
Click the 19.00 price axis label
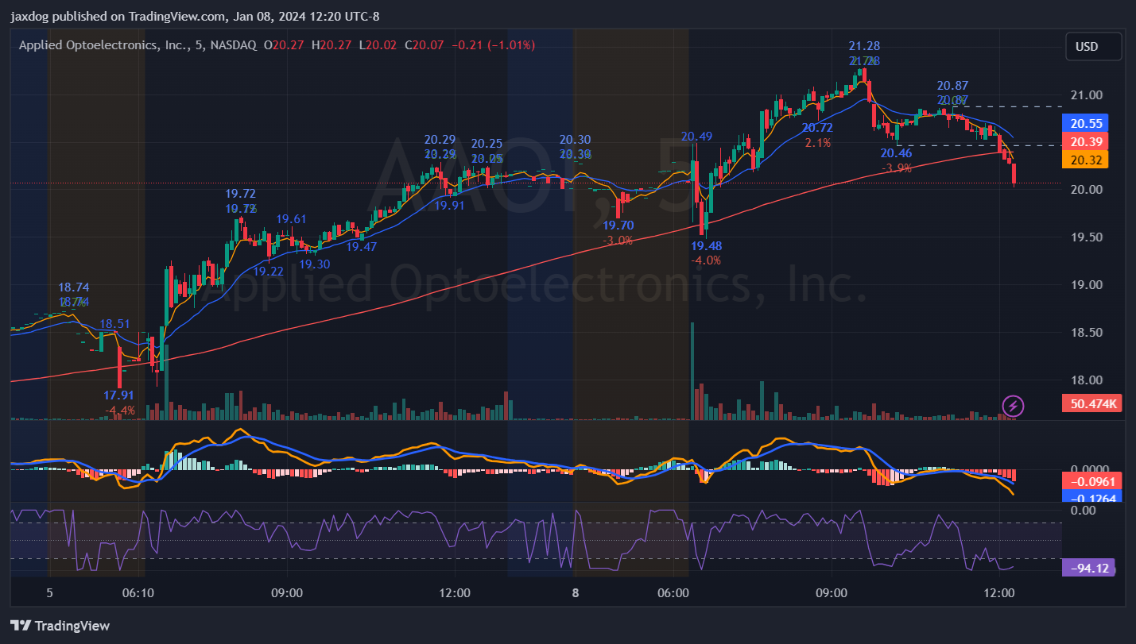(1086, 285)
